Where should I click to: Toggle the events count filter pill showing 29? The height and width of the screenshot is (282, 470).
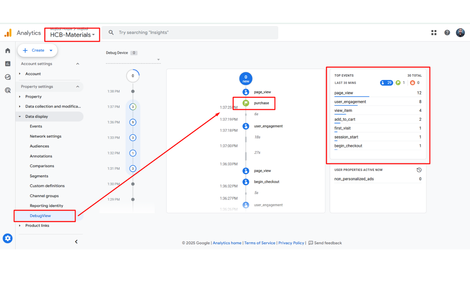point(386,83)
